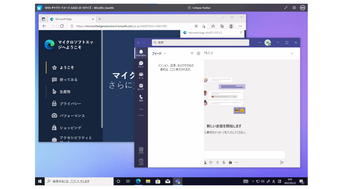Open Microsoft Store from taskbar
Screen dimensions: 337x189
[x=158, y=181]
